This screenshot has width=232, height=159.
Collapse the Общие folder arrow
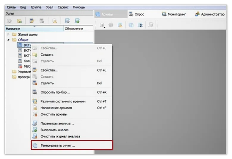click(x=9, y=40)
